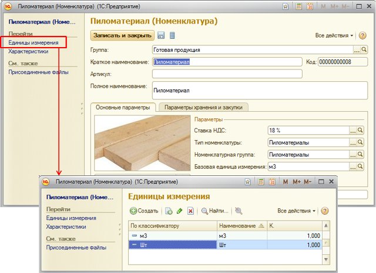
Task: Select the м3 row in units table
Action: 225,235
